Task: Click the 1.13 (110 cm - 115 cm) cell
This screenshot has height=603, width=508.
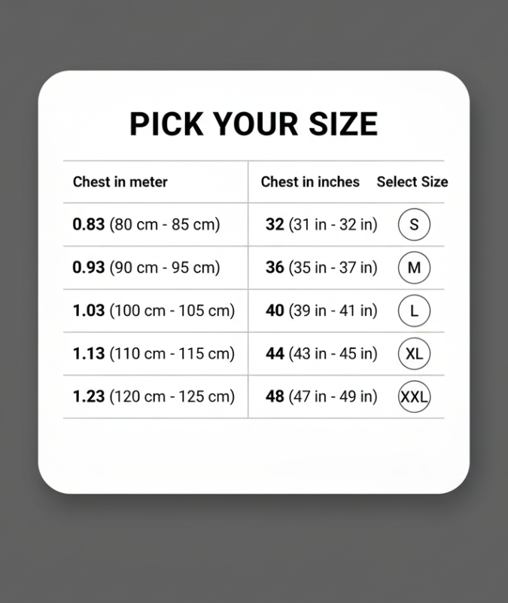Action: (x=154, y=354)
